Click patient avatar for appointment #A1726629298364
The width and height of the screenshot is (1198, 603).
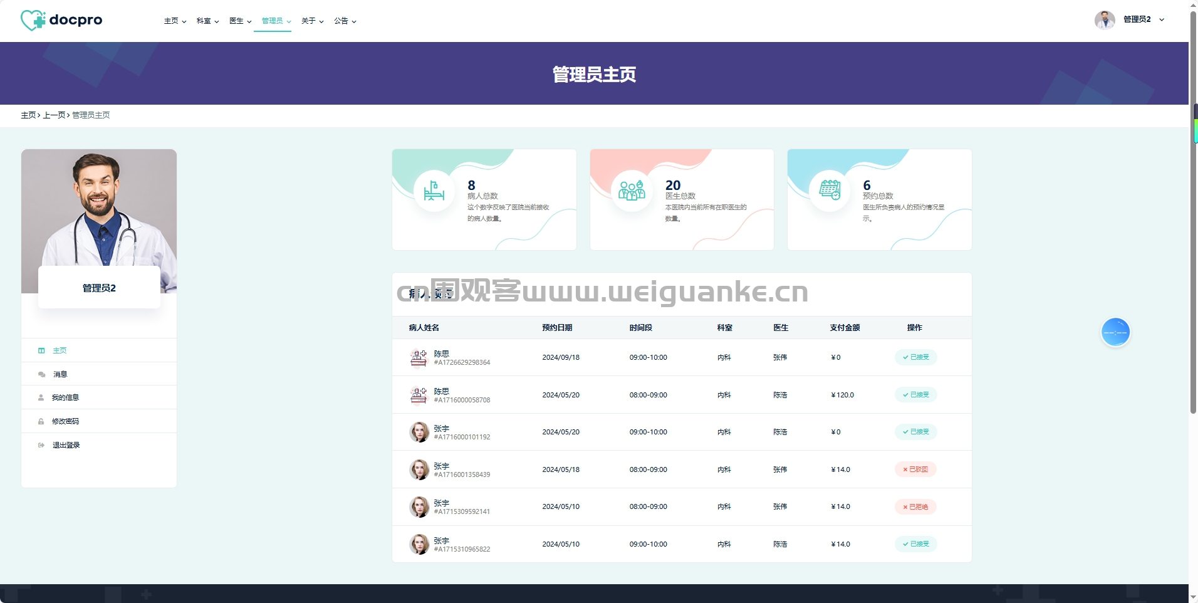pyautogui.click(x=419, y=357)
